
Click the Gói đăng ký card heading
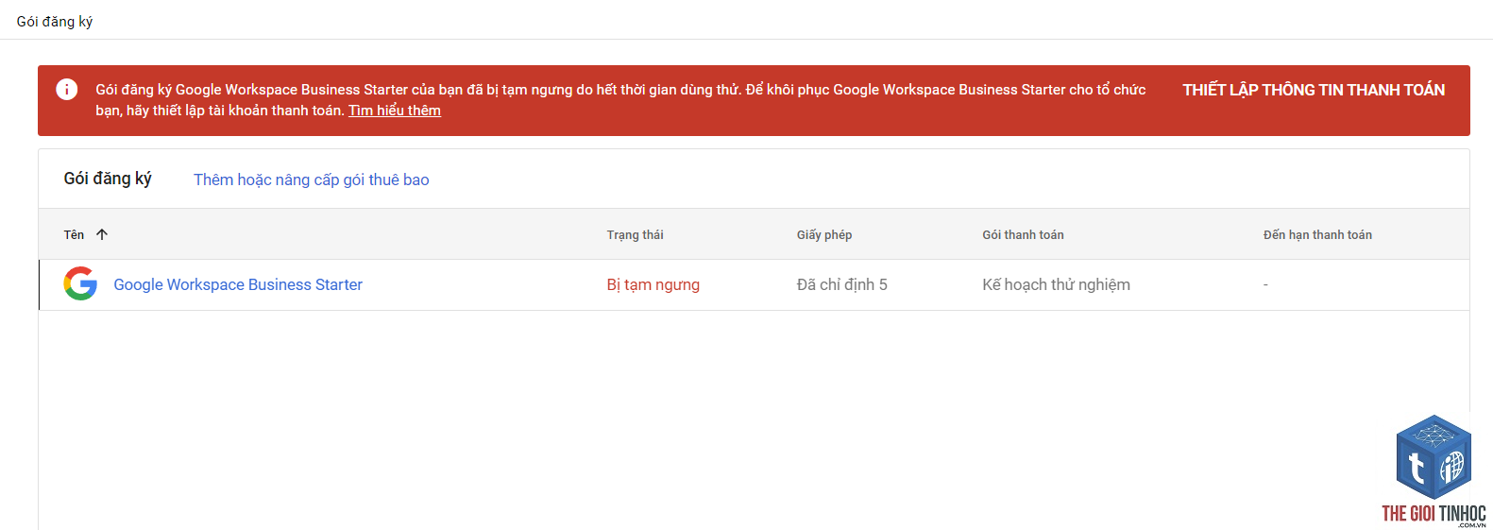(108, 179)
